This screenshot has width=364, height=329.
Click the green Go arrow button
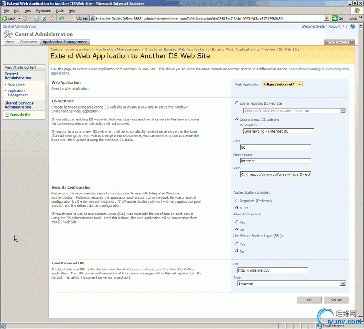[334, 18]
